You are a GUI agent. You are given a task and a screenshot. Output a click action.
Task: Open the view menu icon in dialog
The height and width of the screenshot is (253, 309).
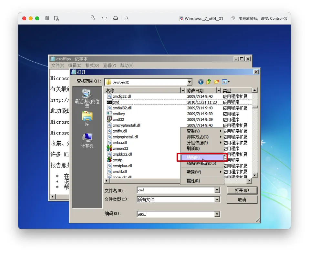point(226,82)
